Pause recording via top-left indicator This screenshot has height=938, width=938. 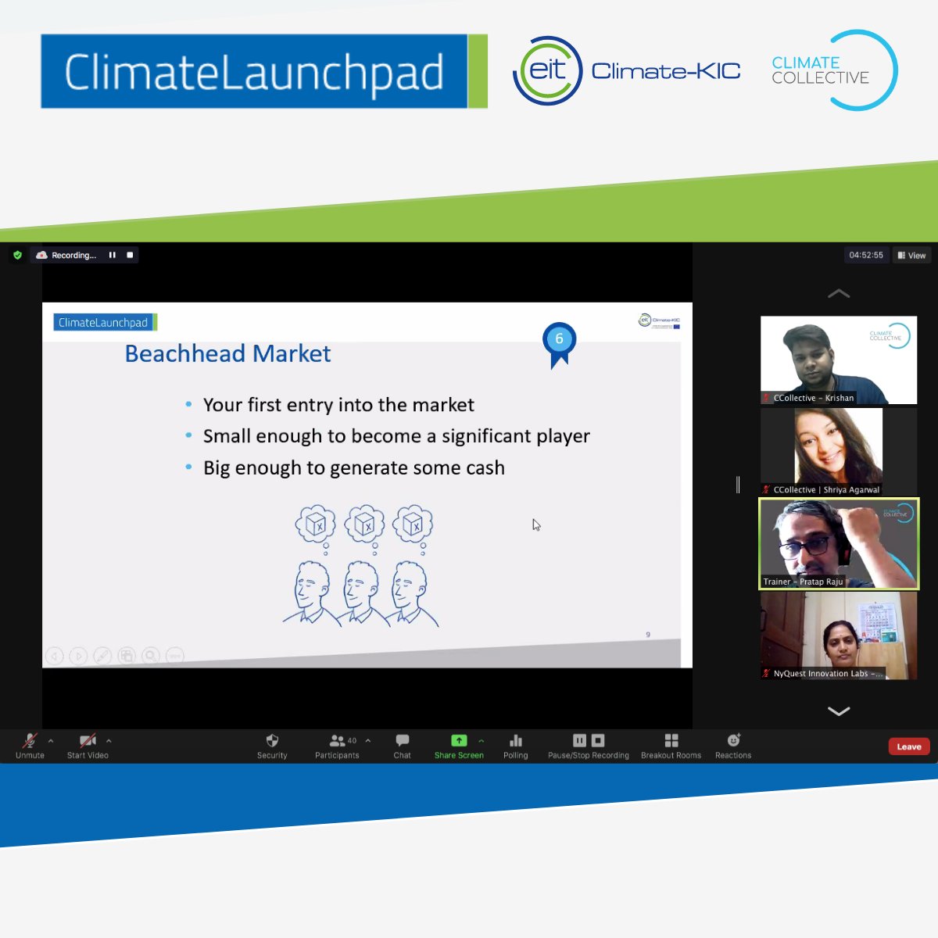[x=113, y=255]
